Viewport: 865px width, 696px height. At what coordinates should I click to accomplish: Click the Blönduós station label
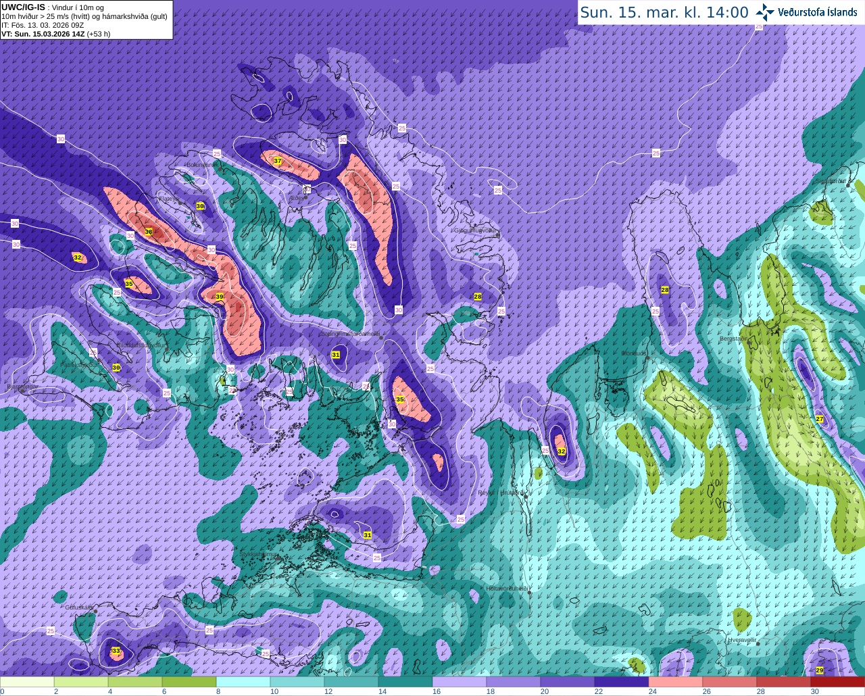pos(635,353)
